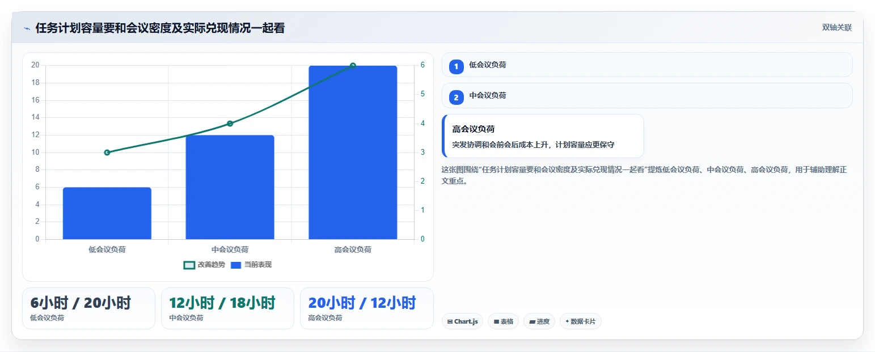Click the number 2 badge
875x352 pixels.
pos(456,97)
